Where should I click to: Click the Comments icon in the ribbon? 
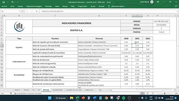coord(176,6)
